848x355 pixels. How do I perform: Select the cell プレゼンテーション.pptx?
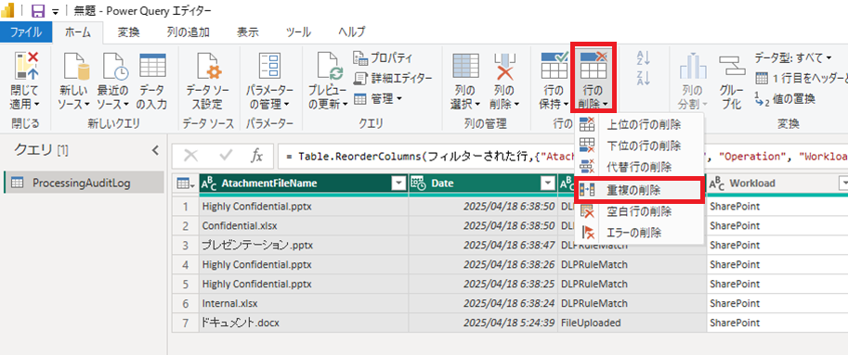point(304,245)
